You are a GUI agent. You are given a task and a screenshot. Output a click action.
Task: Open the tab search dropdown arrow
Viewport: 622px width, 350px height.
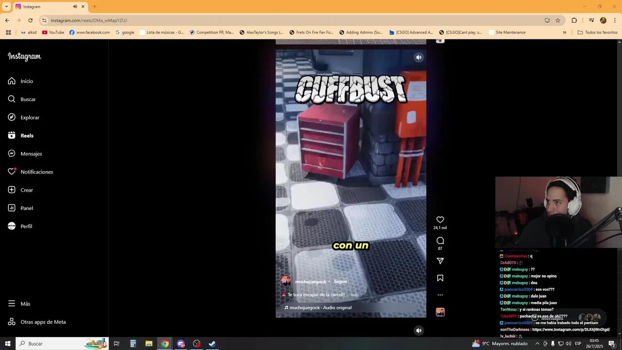[x=6, y=6]
